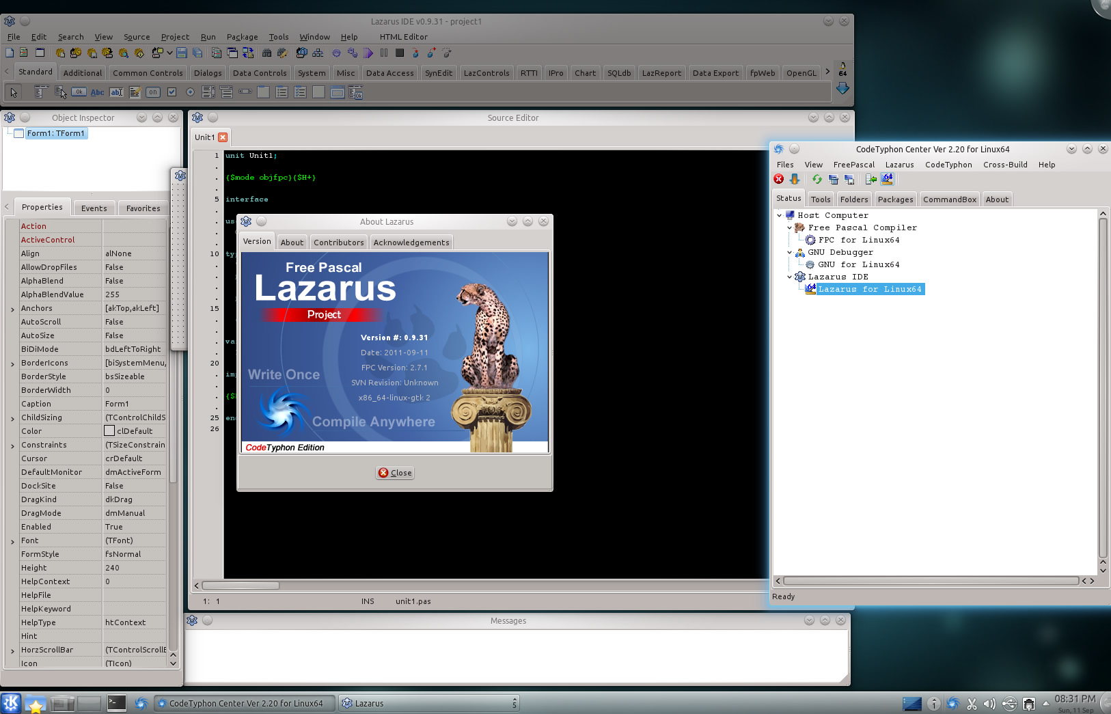Close the Unit1 tab with red X

[223, 137]
